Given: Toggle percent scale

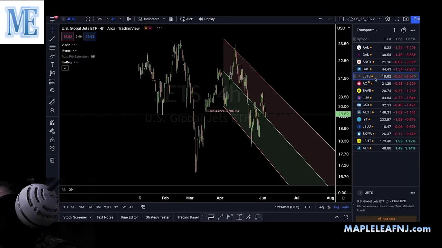Looking at the screenshot, I should (x=329, y=207).
